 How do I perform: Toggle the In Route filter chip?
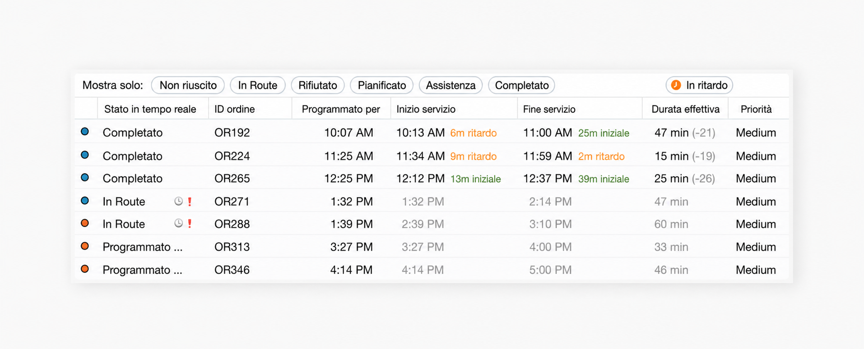pos(258,85)
